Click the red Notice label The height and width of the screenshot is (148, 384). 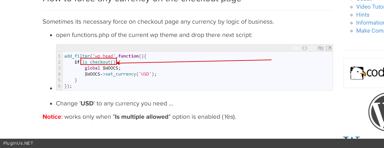point(52,117)
